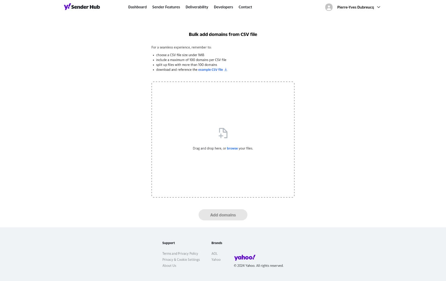Screen dimensions: 446x281
Task: Click the add-file icon inside the drop zone
Action: click(x=223, y=133)
